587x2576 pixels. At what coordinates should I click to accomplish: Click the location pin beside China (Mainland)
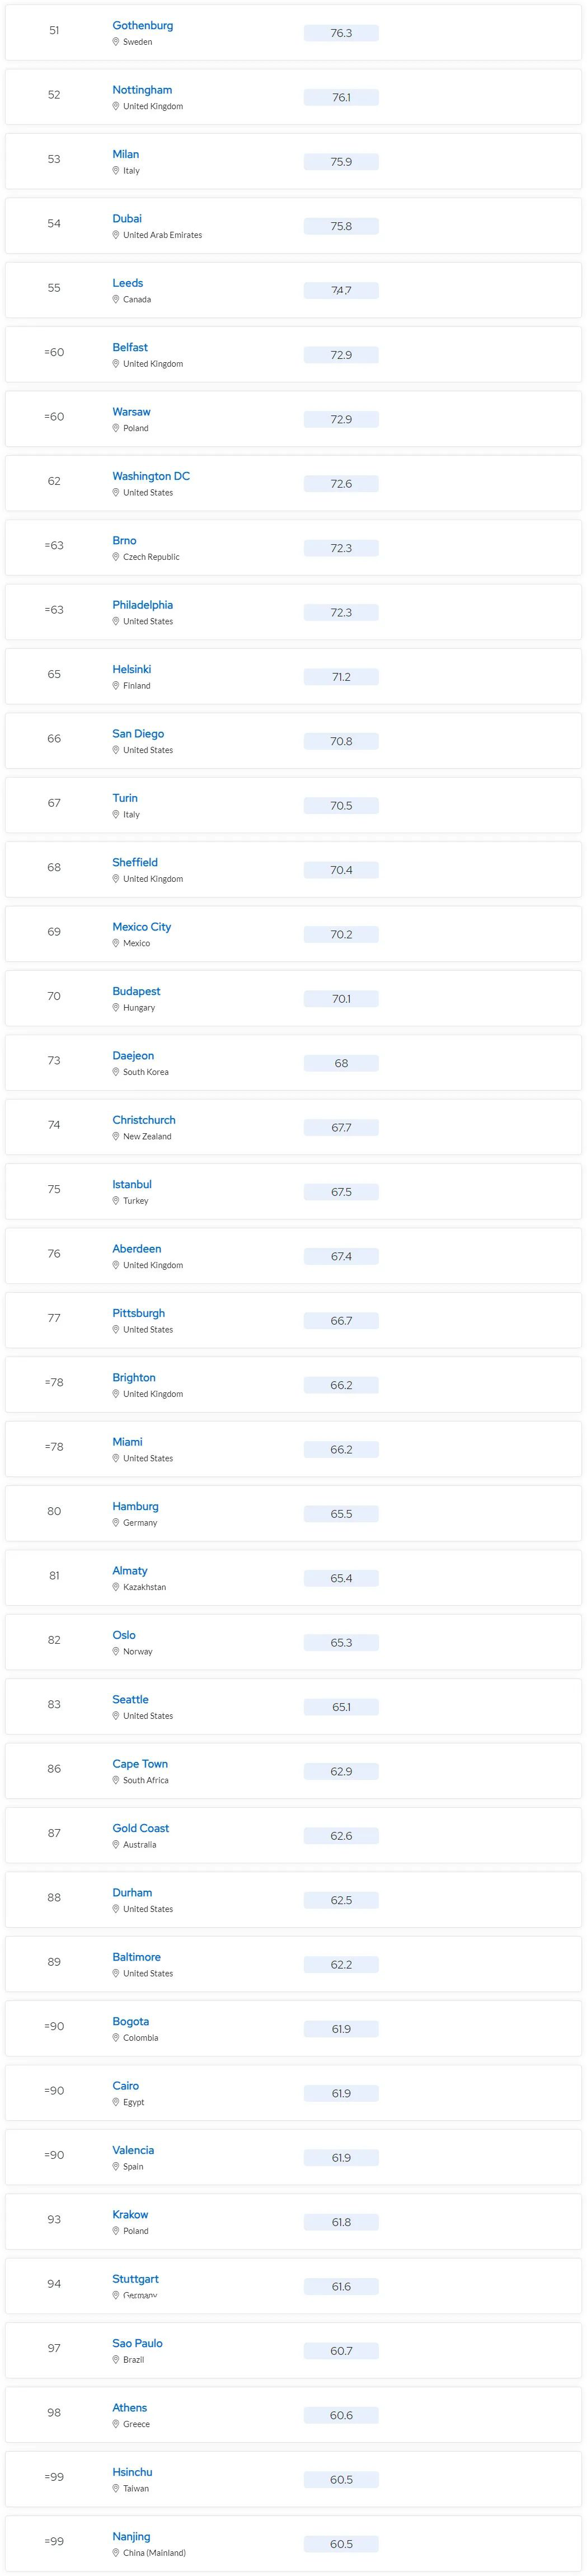116,2552
